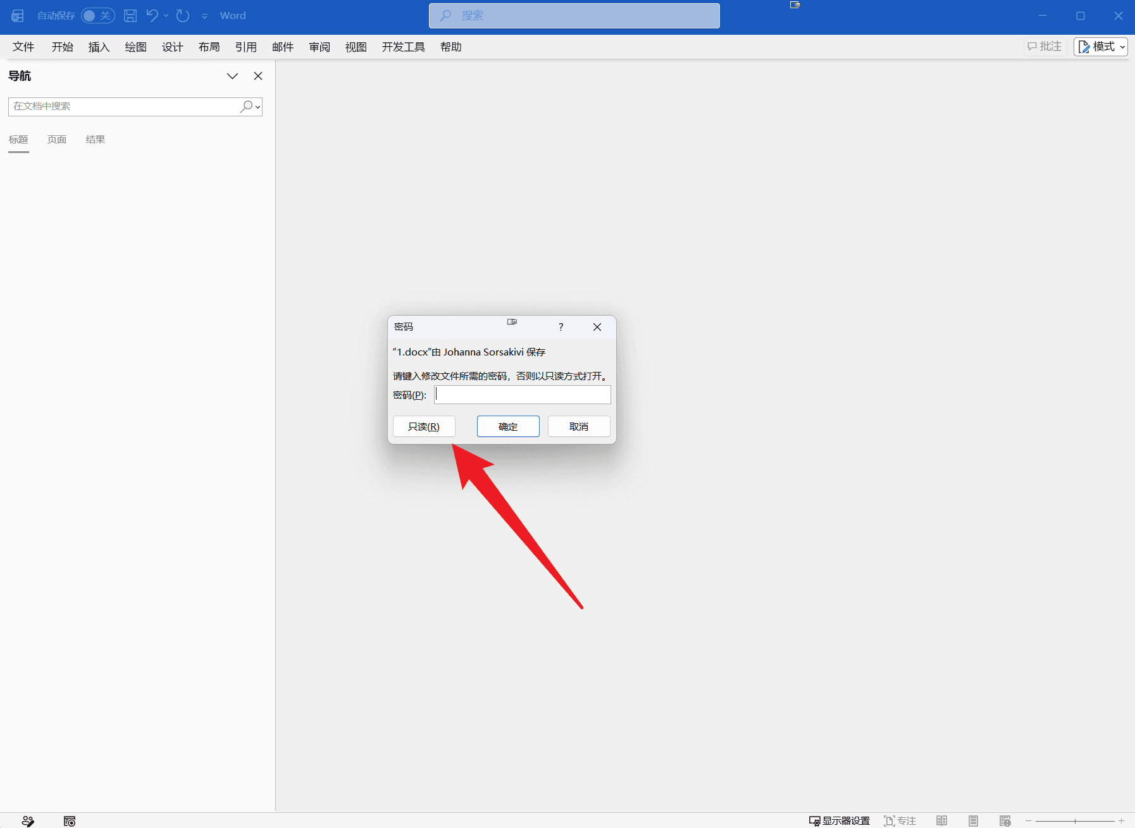
Task: Click the zoom in plus icon
Action: tap(1122, 821)
